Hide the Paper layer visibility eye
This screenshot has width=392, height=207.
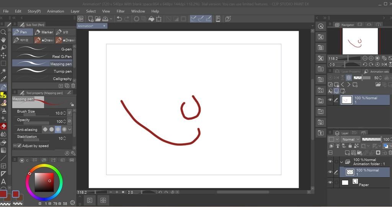(330, 183)
